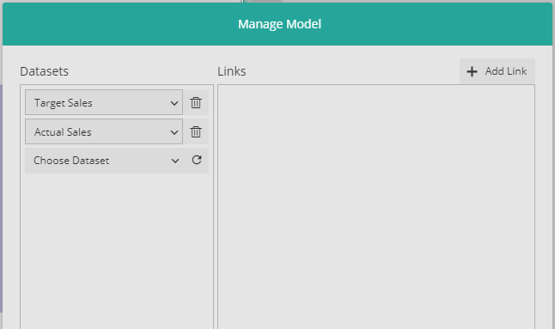Expand the chevron arrow on Actual Sales
This screenshot has height=329, width=555.
pyautogui.click(x=174, y=132)
